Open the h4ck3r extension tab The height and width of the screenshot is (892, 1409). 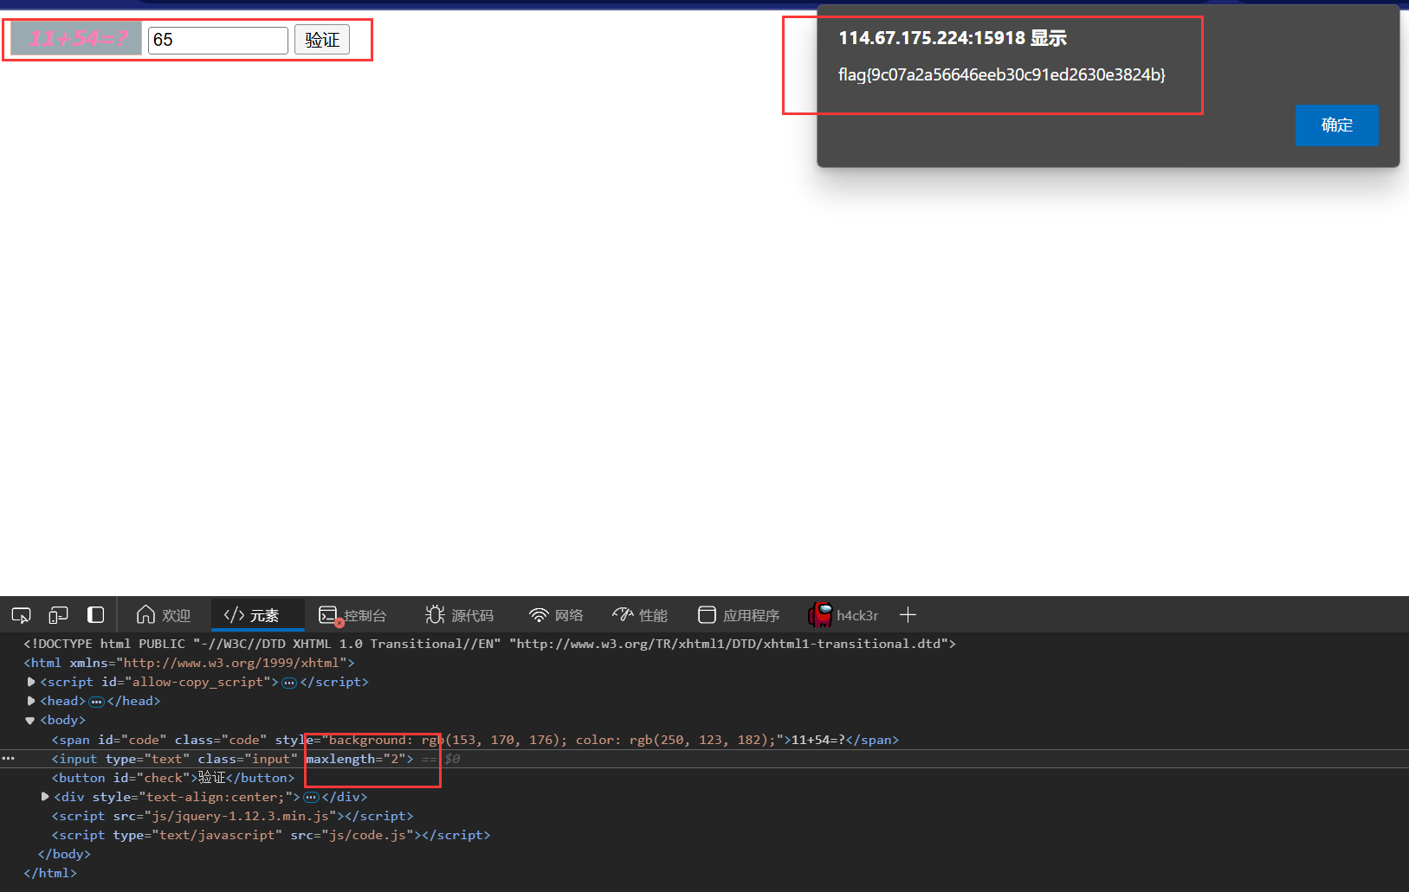coord(843,615)
